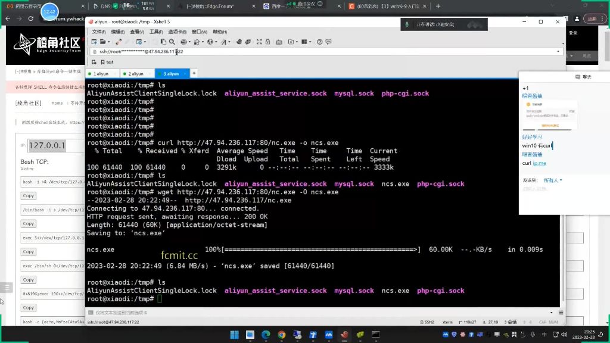Add a new session tab with plus button

coord(194,73)
